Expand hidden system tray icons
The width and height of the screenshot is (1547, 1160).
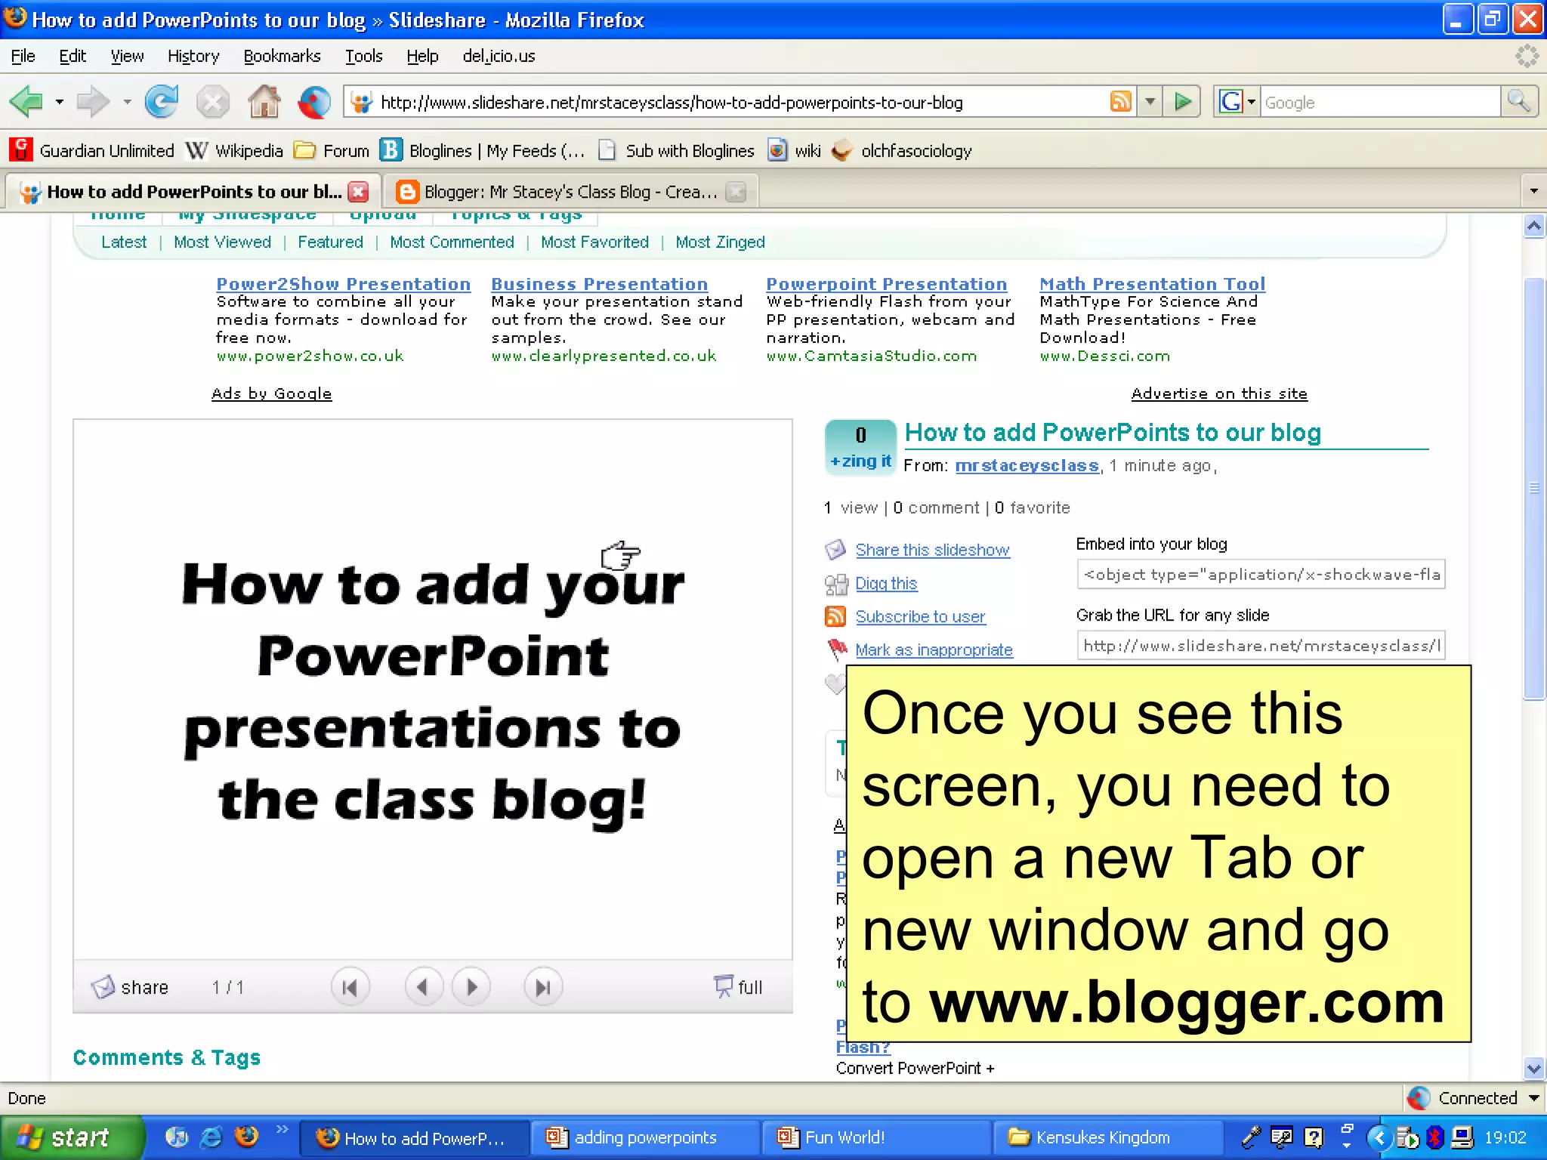click(1379, 1137)
